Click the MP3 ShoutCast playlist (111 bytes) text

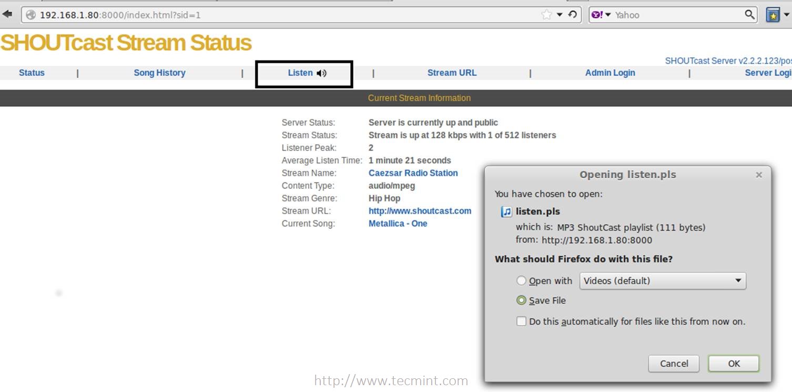point(631,228)
